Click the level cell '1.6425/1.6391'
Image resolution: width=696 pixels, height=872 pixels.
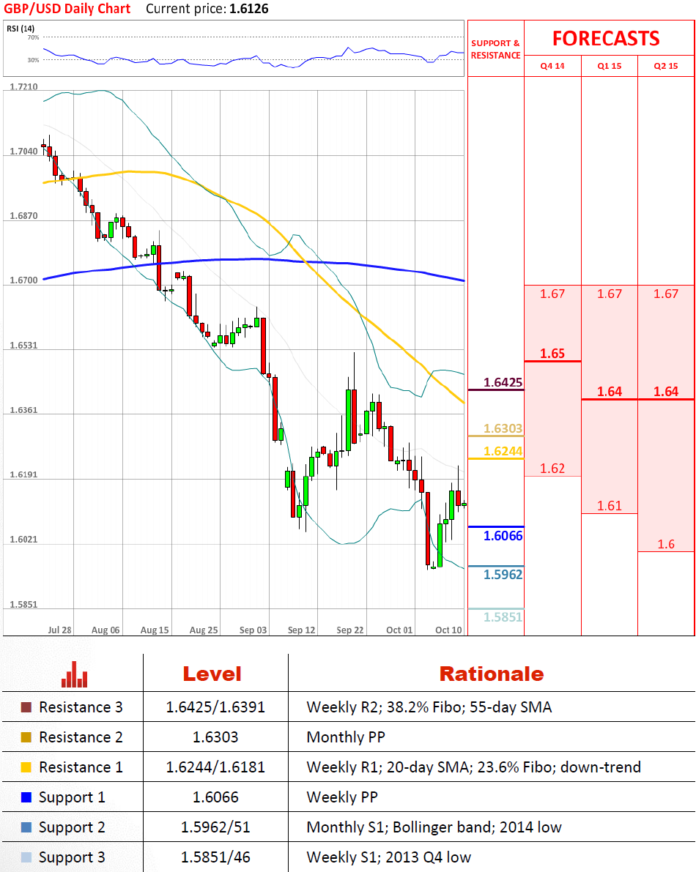pos(215,707)
